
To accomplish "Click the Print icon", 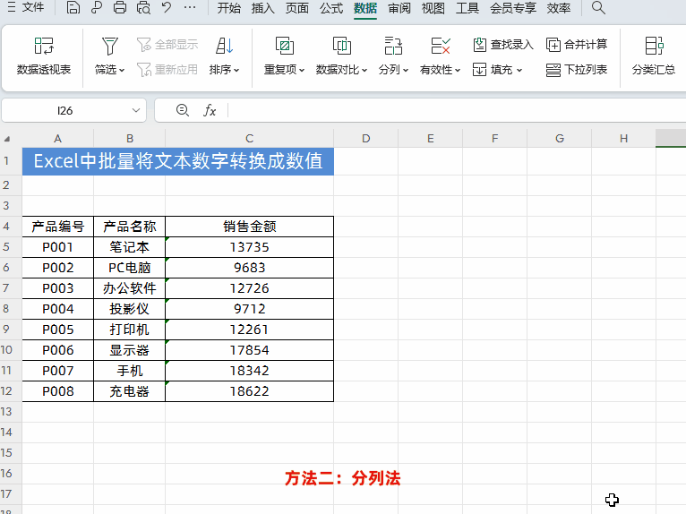I will (120, 7).
